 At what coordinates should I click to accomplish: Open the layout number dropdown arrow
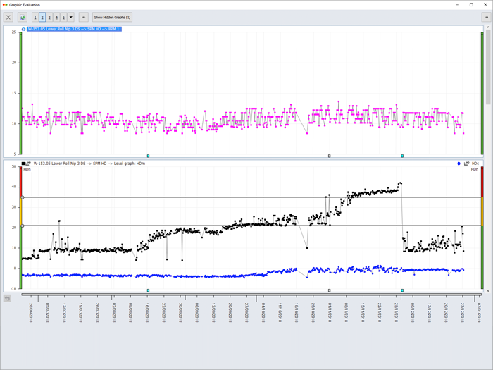click(x=70, y=18)
